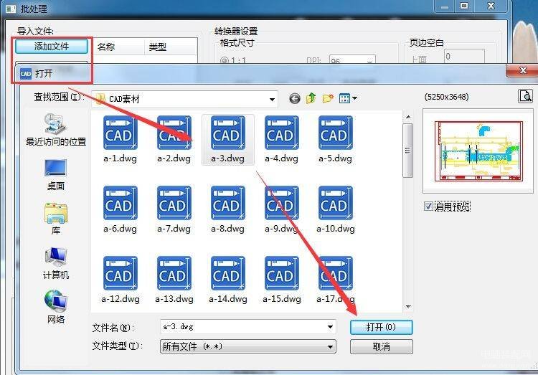
Task: Open 库 in the places bar
Action: point(55,219)
